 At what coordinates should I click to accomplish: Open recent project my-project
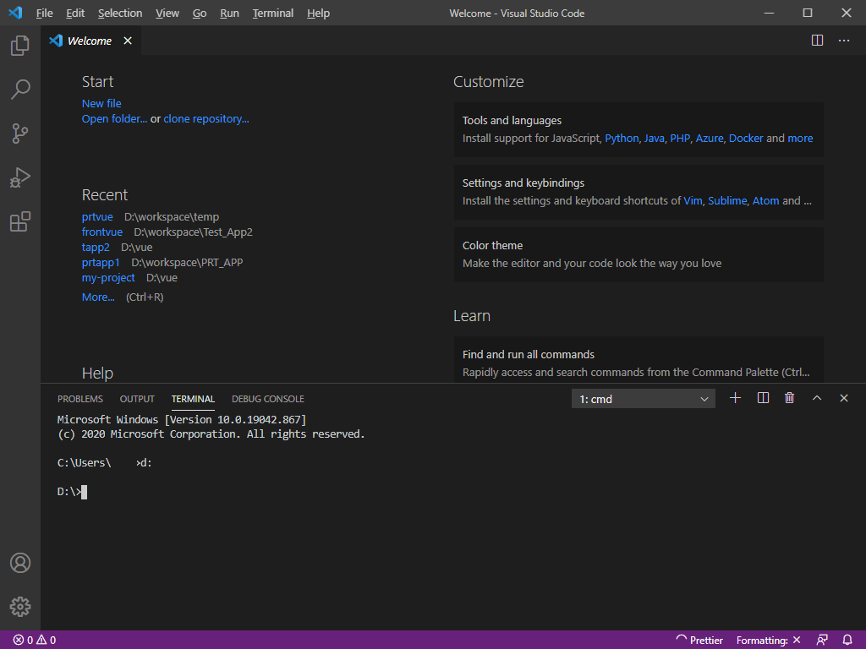pos(108,277)
